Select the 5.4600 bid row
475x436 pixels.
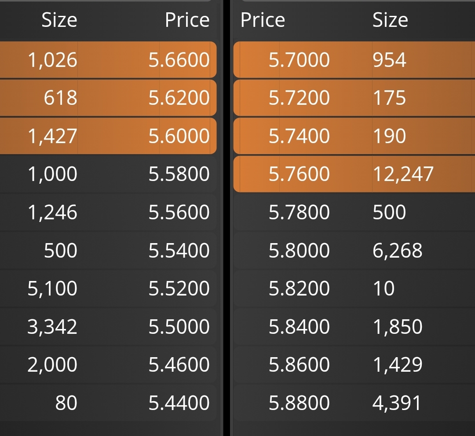click(x=108, y=364)
